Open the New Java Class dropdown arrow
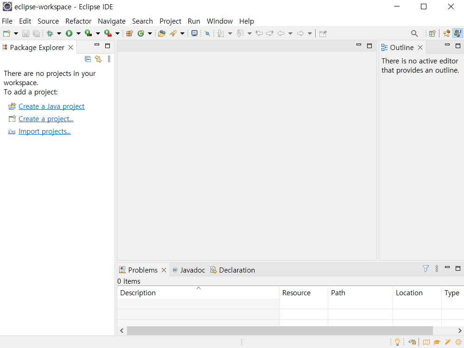Image resolution: width=464 pixels, height=348 pixels. [150, 33]
